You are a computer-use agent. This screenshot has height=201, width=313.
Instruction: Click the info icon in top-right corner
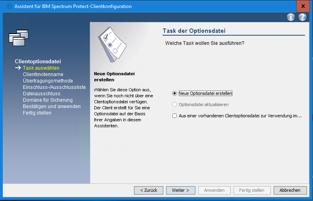coord(291,17)
